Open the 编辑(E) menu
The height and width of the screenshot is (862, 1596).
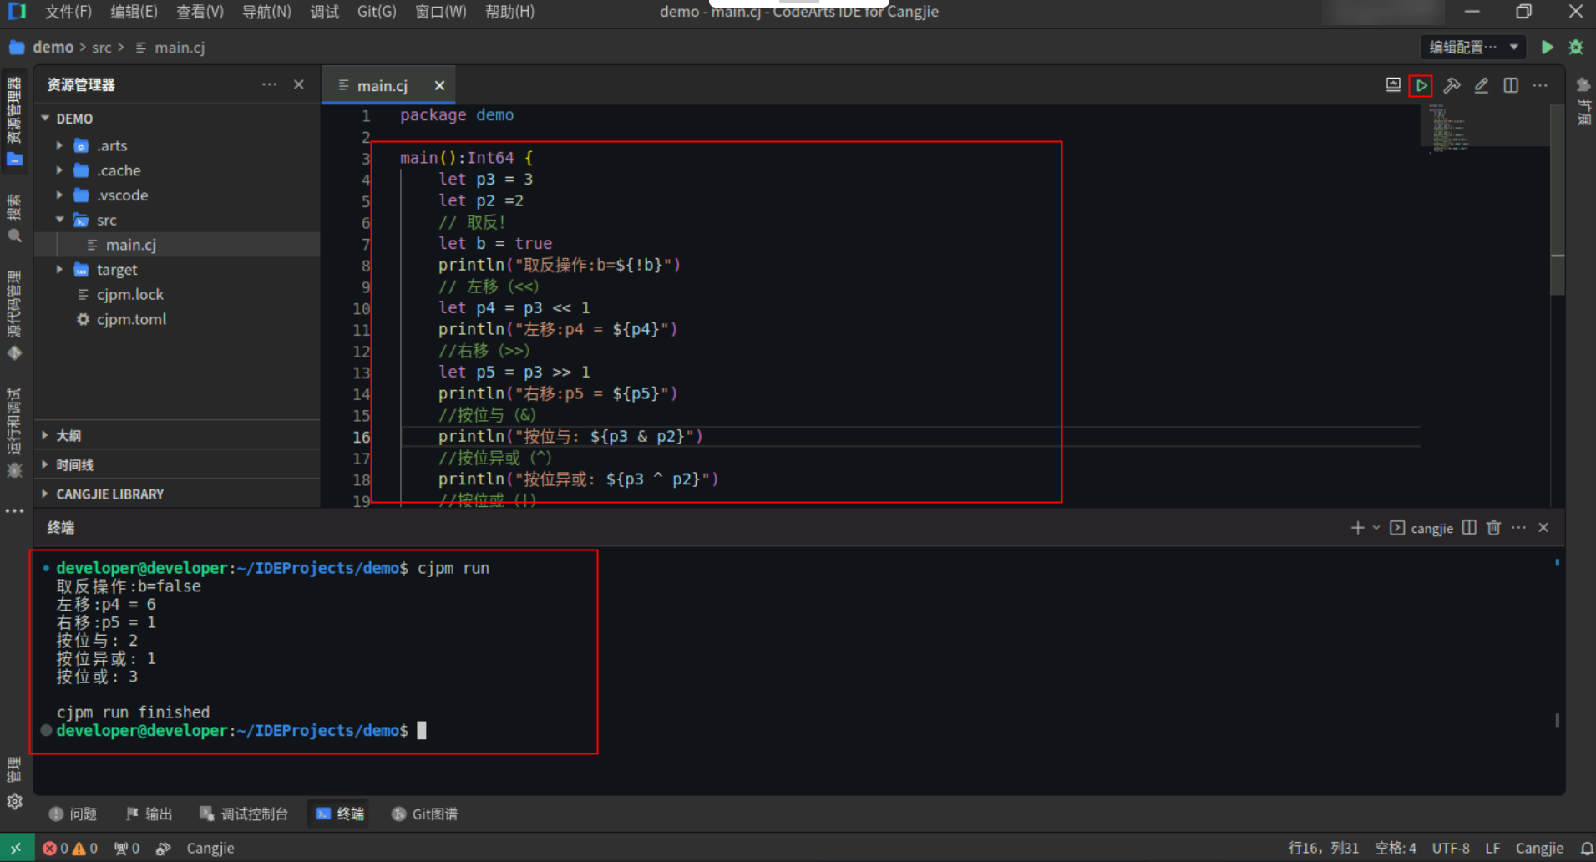[x=134, y=12]
